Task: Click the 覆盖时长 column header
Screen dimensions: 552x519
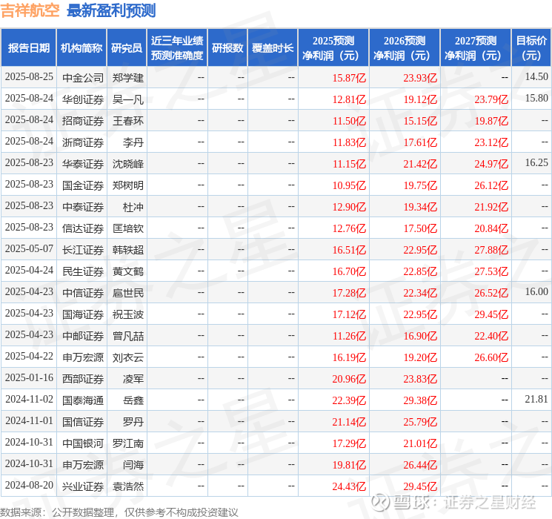Action: (273, 48)
